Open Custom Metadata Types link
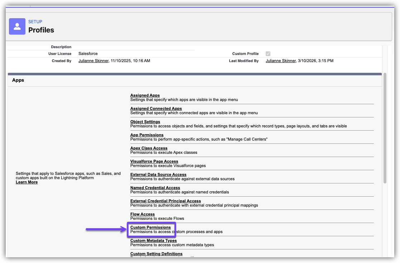 [153, 241]
